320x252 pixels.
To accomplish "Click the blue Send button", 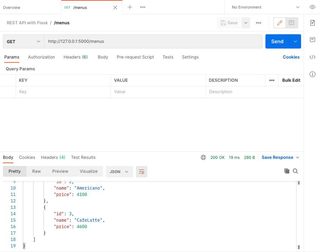I will pos(277,41).
